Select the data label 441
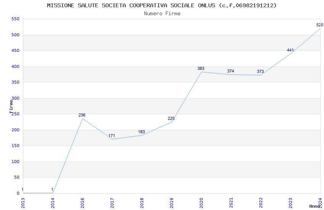The image size is (324, 210). click(x=290, y=50)
